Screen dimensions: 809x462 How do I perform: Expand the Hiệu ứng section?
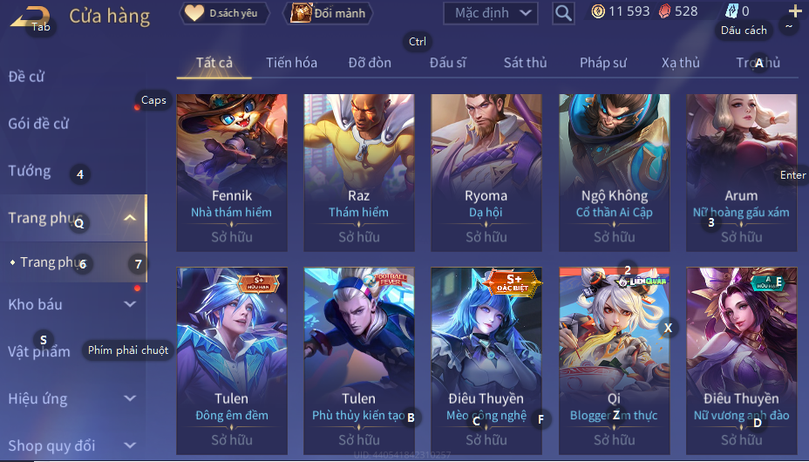pos(130,398)
